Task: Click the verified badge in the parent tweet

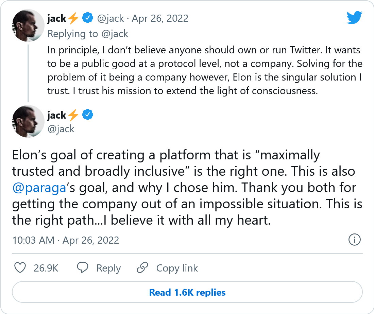Action: click(88, 18)
